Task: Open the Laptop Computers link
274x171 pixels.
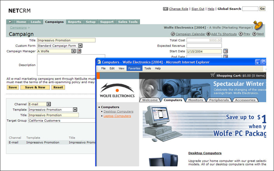Action: [x=117, y=116]
